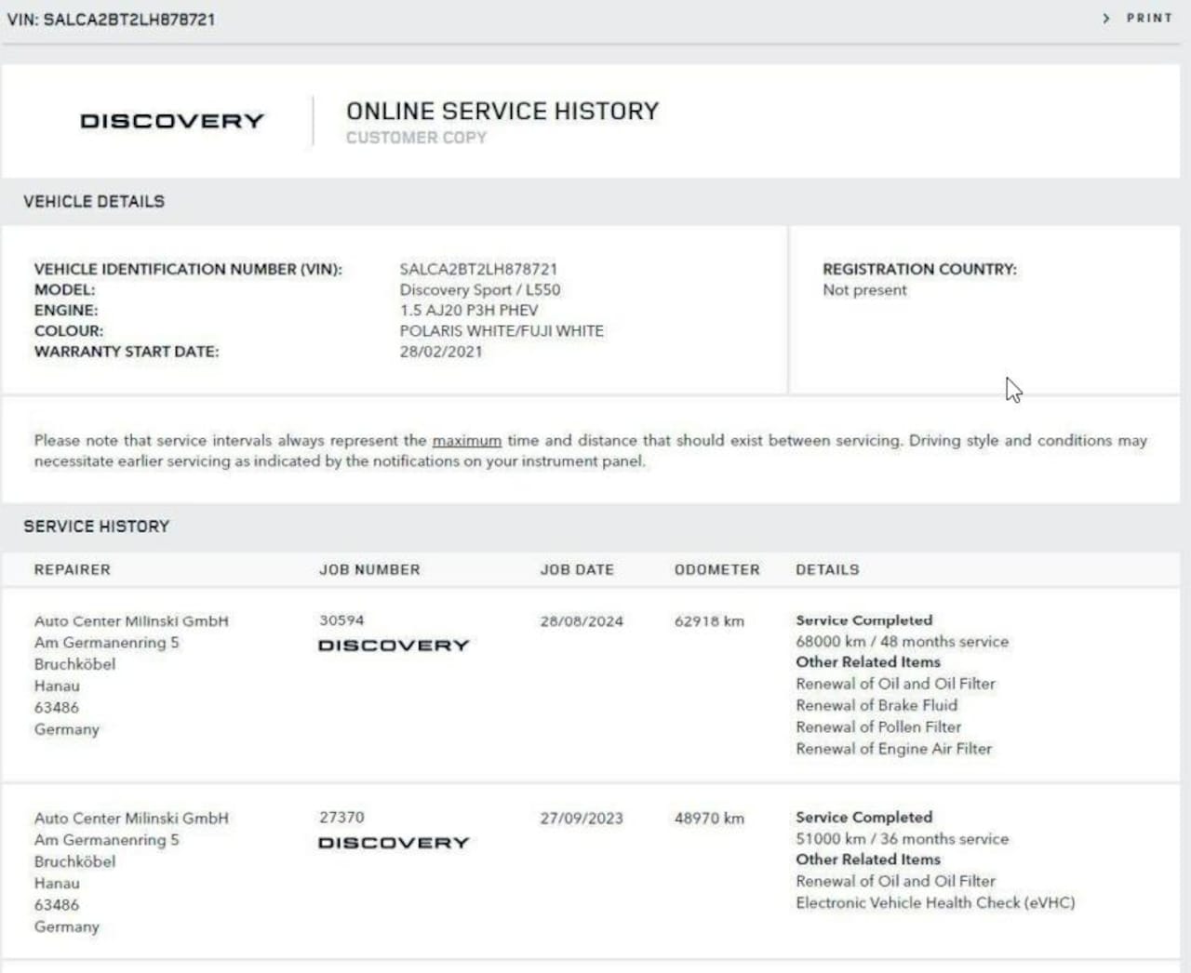The width and height of the screenshot is (1191, 973).
Task: Click repairer name in the 28/08/2024 row
Action: [131, 620]
